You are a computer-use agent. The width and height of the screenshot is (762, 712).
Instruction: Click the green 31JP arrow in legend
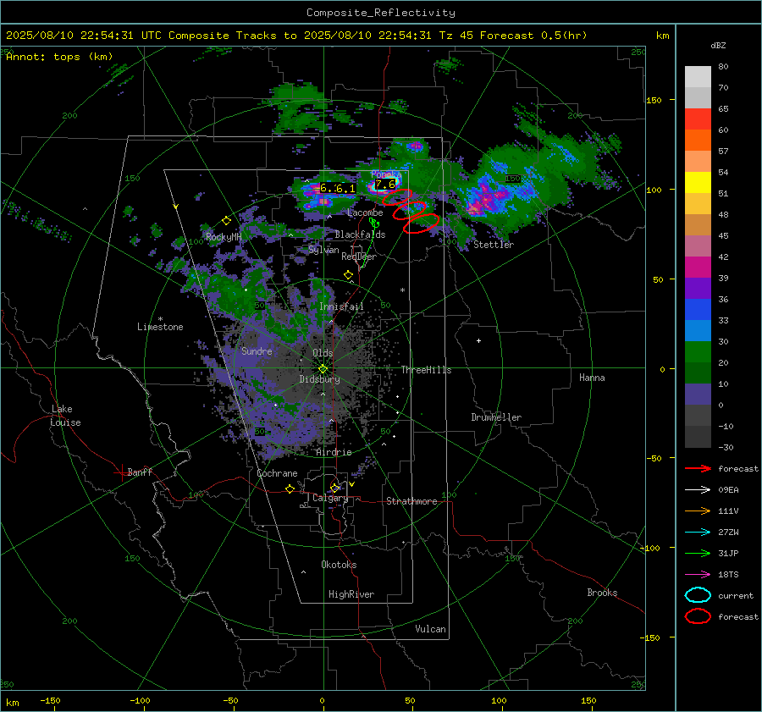point(698,553)
